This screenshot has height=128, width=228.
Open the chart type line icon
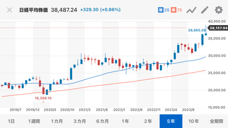191,10
